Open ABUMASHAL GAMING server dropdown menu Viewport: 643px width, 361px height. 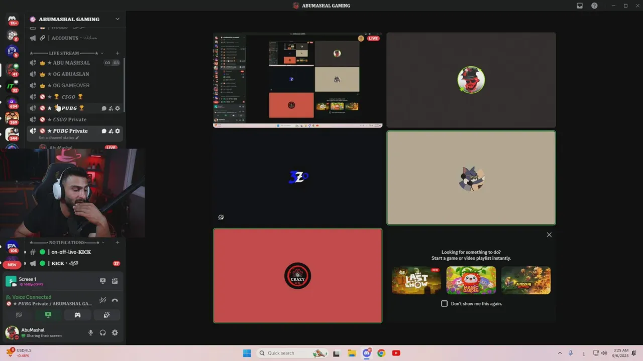click(x=75, y=19)
